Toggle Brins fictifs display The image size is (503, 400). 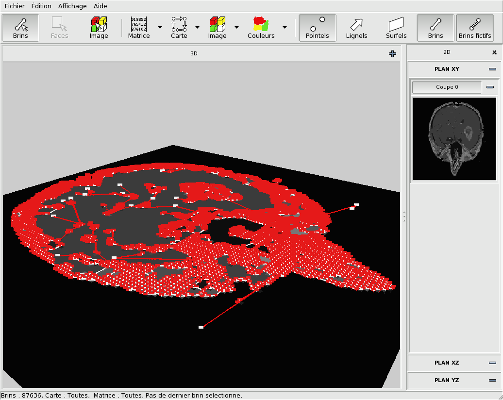[x=474, y=28]
